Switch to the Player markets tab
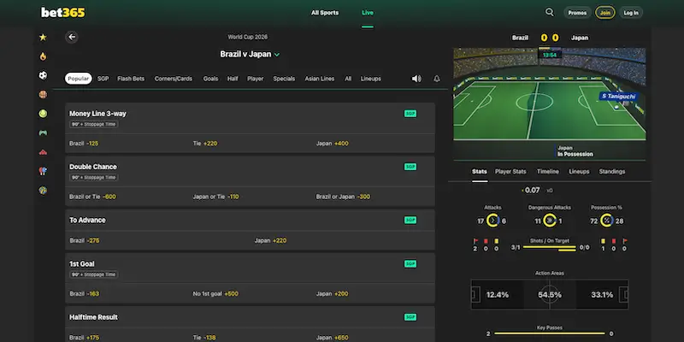684x342 pixels. [255, 79]
